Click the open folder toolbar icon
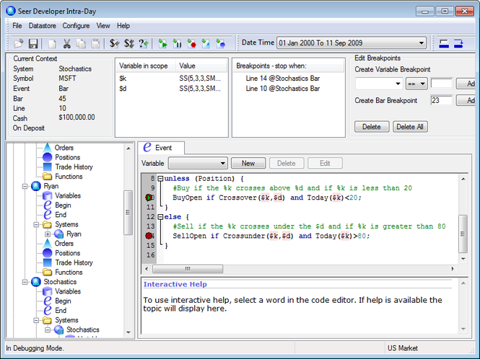Viewport: 480px width, 359px height. tap(19, 43)
